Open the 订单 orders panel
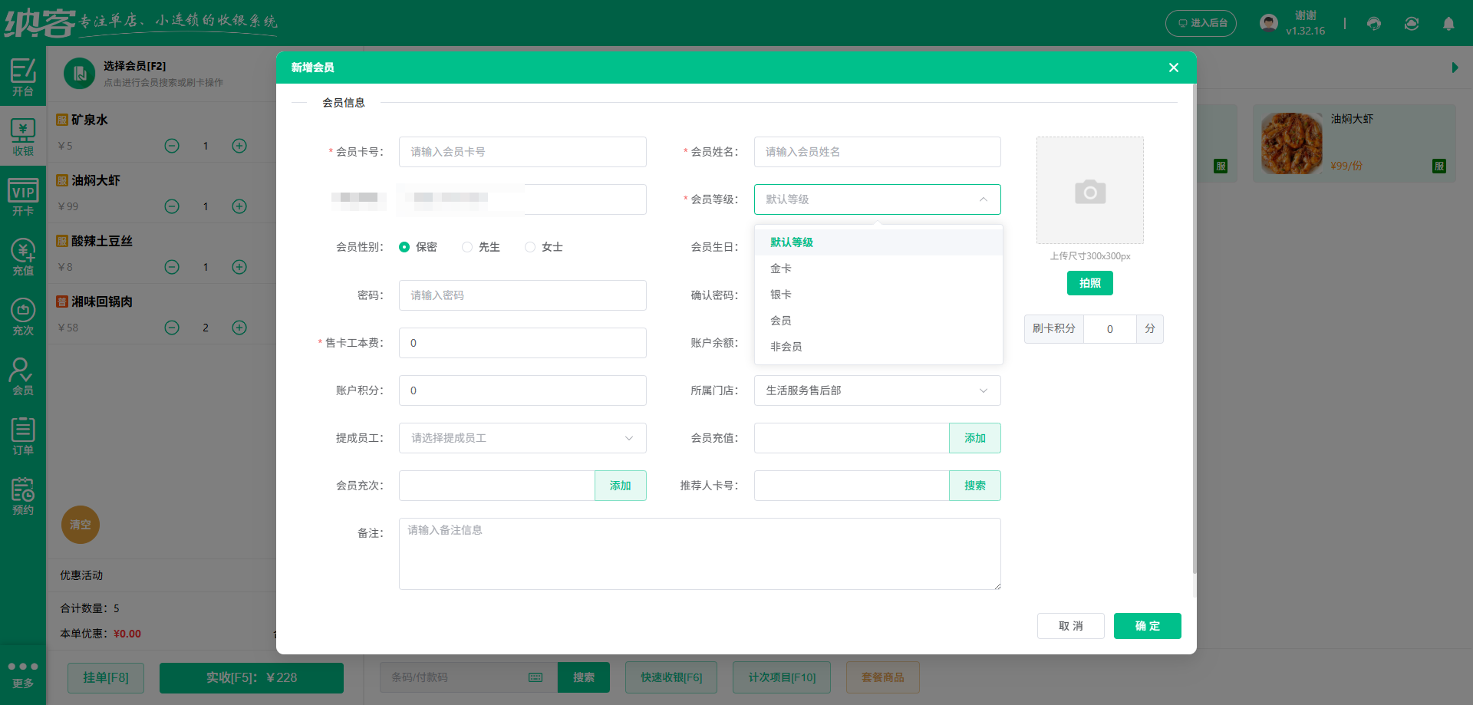1473x705 pixels. click(23, 434)
